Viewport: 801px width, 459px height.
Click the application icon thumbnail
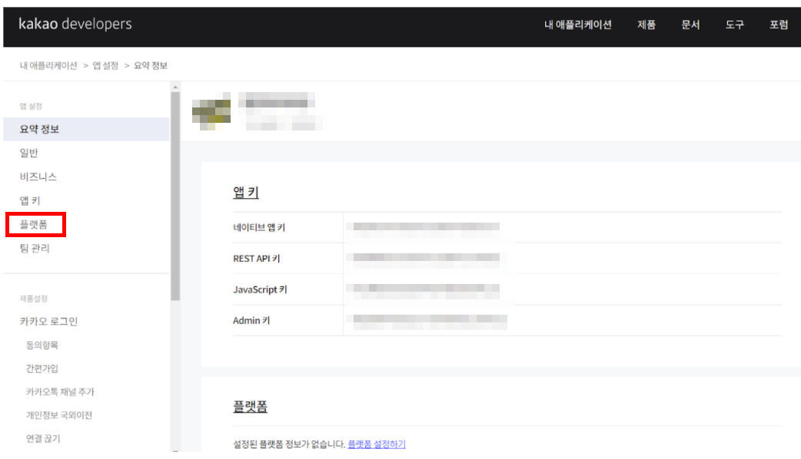[211, 111]
